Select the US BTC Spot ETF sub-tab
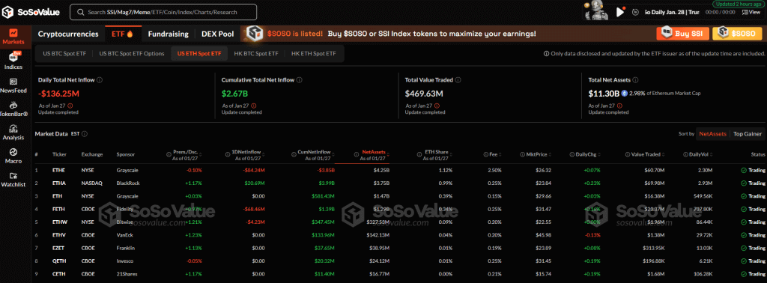This screenshot has height=283, width=767. [64, 53]
